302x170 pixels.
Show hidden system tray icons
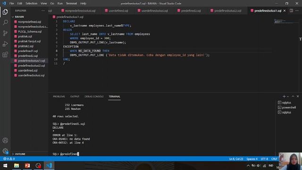(248, 166)
